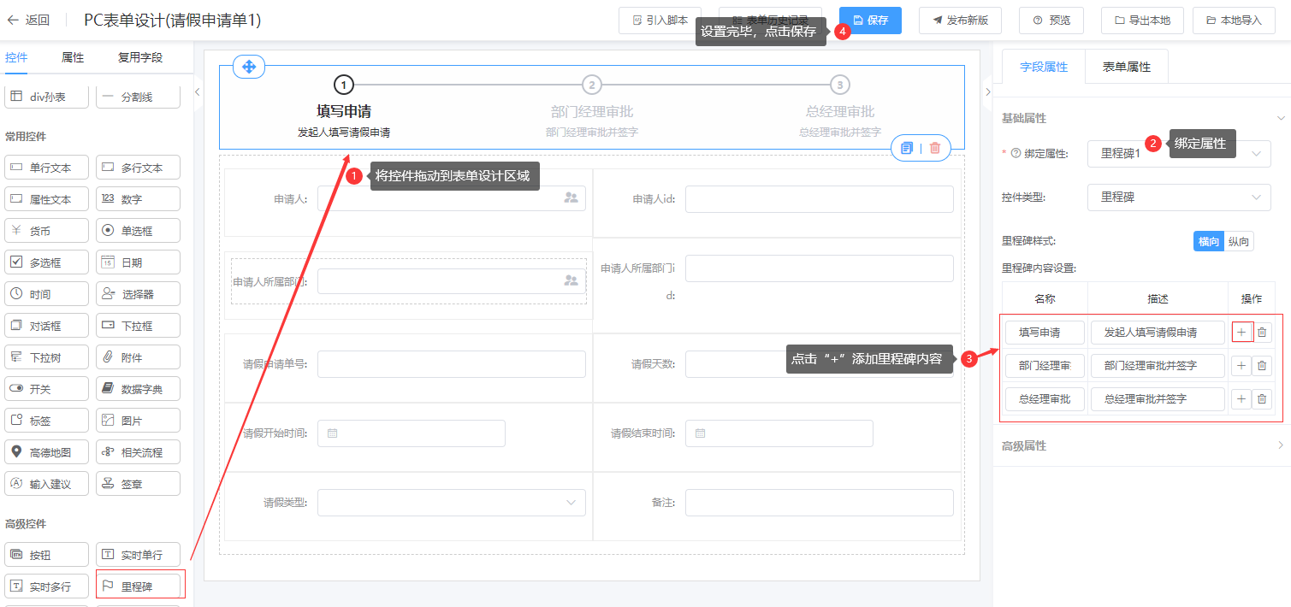Set milestone style to 横向
1291x607 pixels.
1209,241
